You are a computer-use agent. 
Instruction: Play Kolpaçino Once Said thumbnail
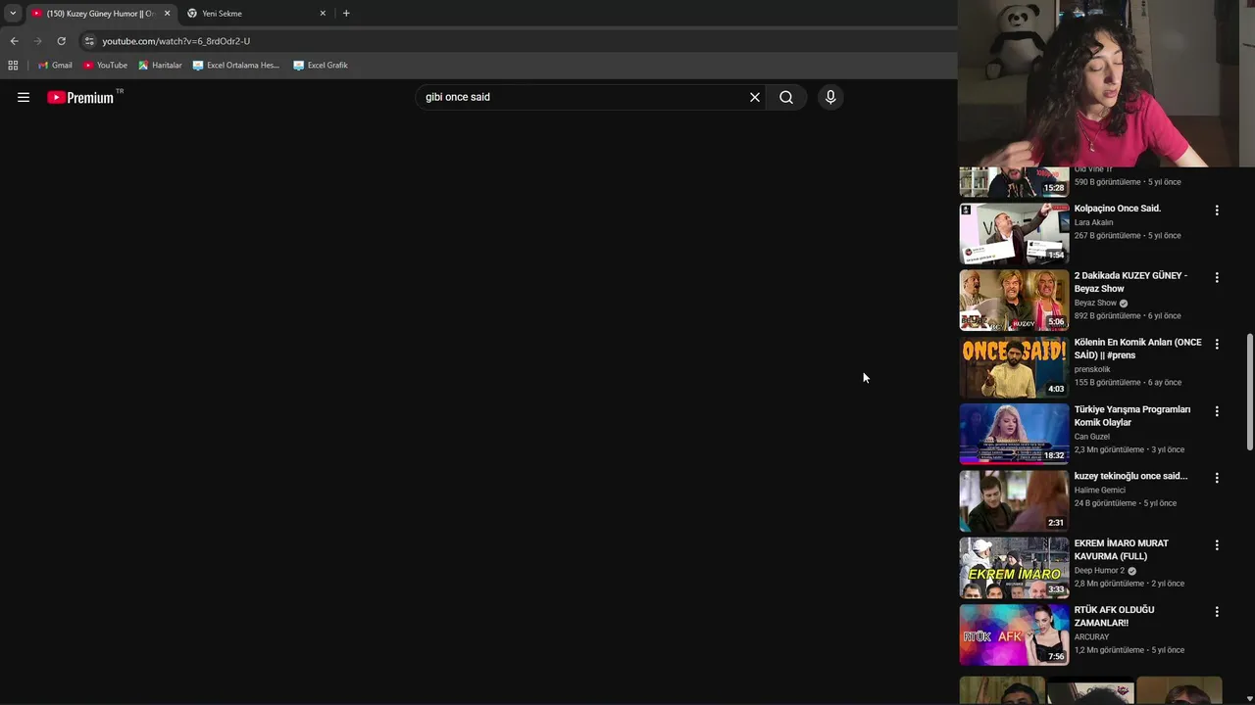(x=1014, y=233)
